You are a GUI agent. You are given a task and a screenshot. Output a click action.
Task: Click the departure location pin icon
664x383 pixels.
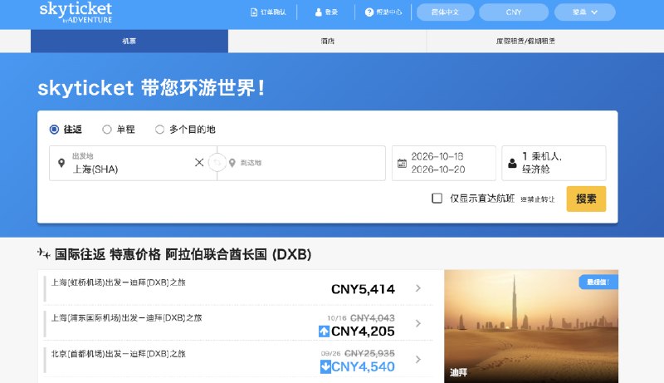pos(61,163)
